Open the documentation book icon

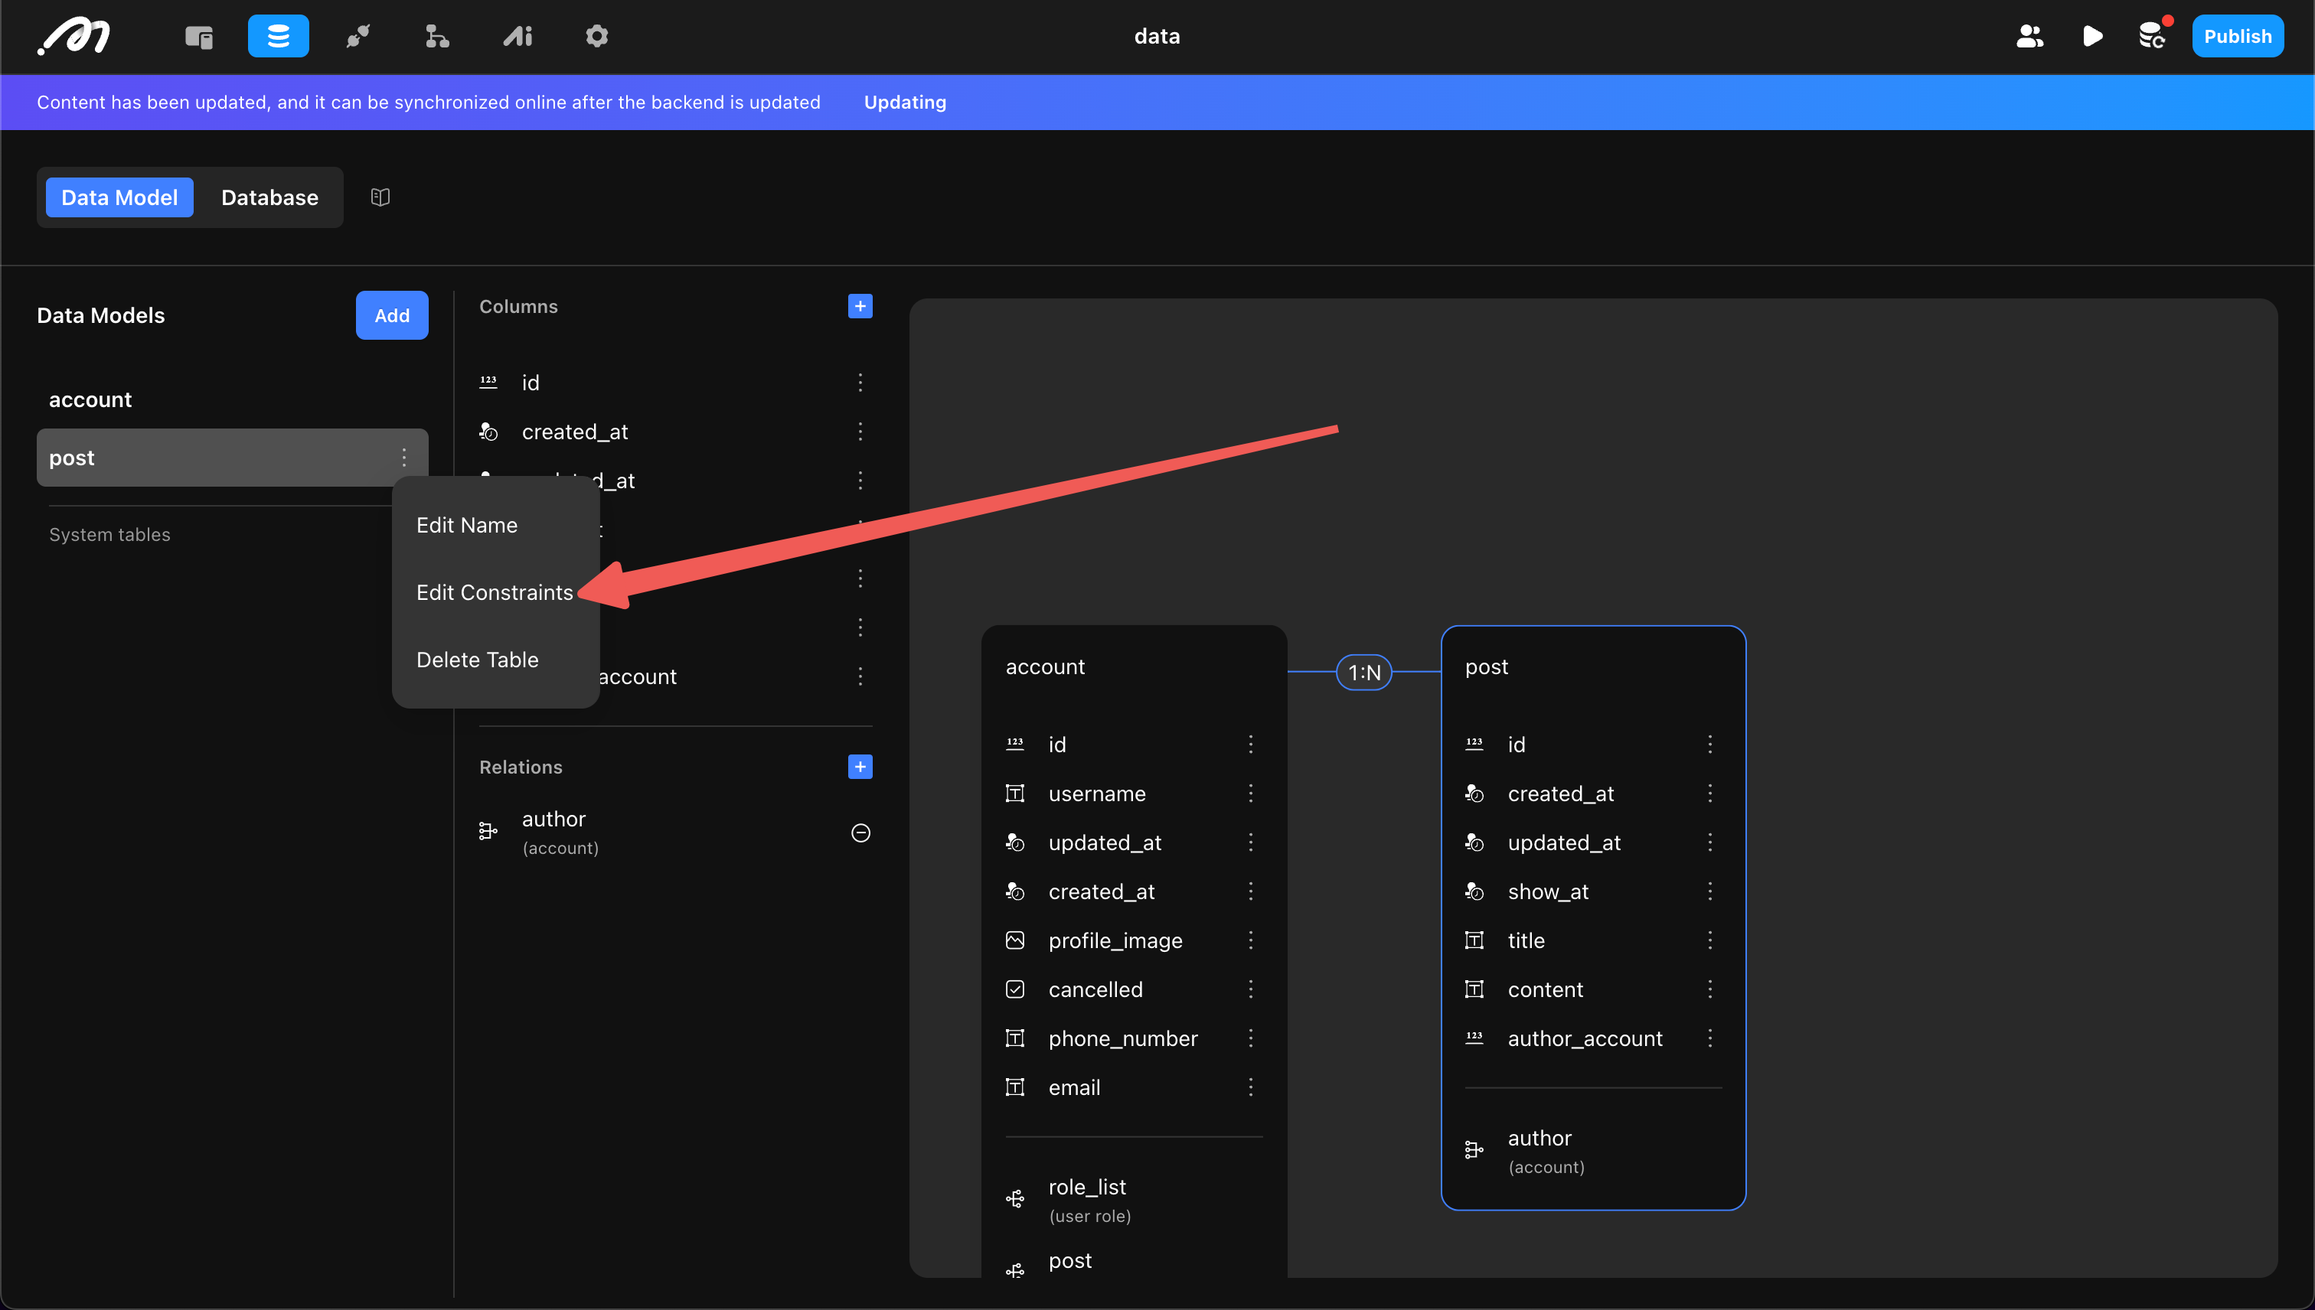[x=380, y=197]
